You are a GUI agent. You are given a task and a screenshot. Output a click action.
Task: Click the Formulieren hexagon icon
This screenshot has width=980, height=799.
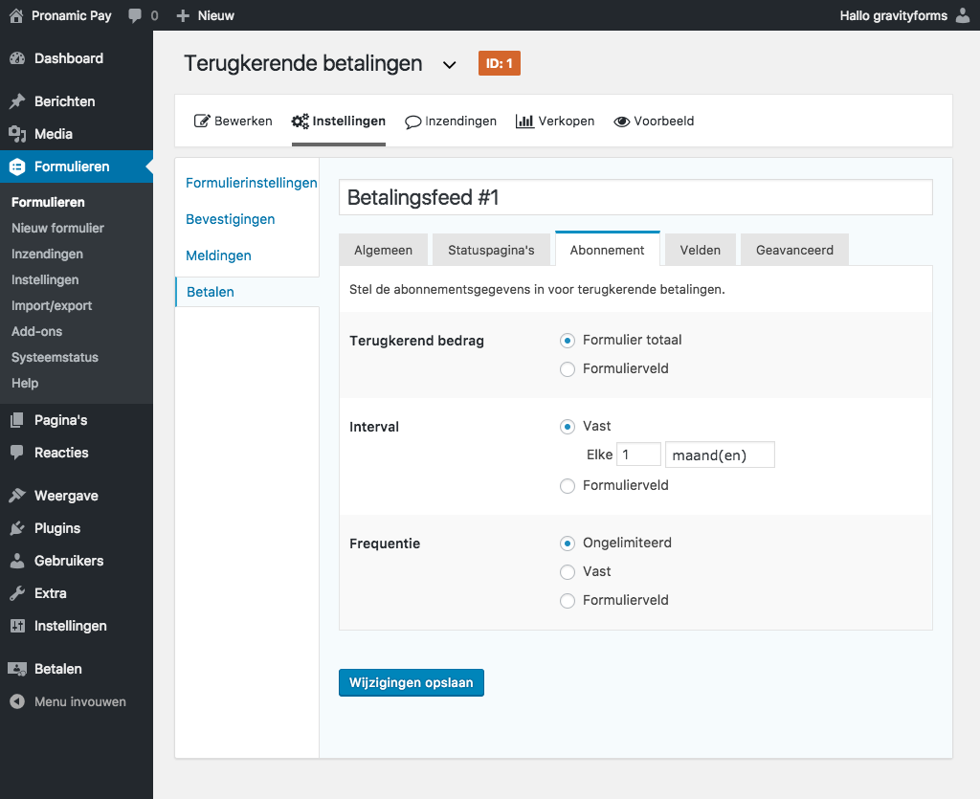[x=17, y=166]
